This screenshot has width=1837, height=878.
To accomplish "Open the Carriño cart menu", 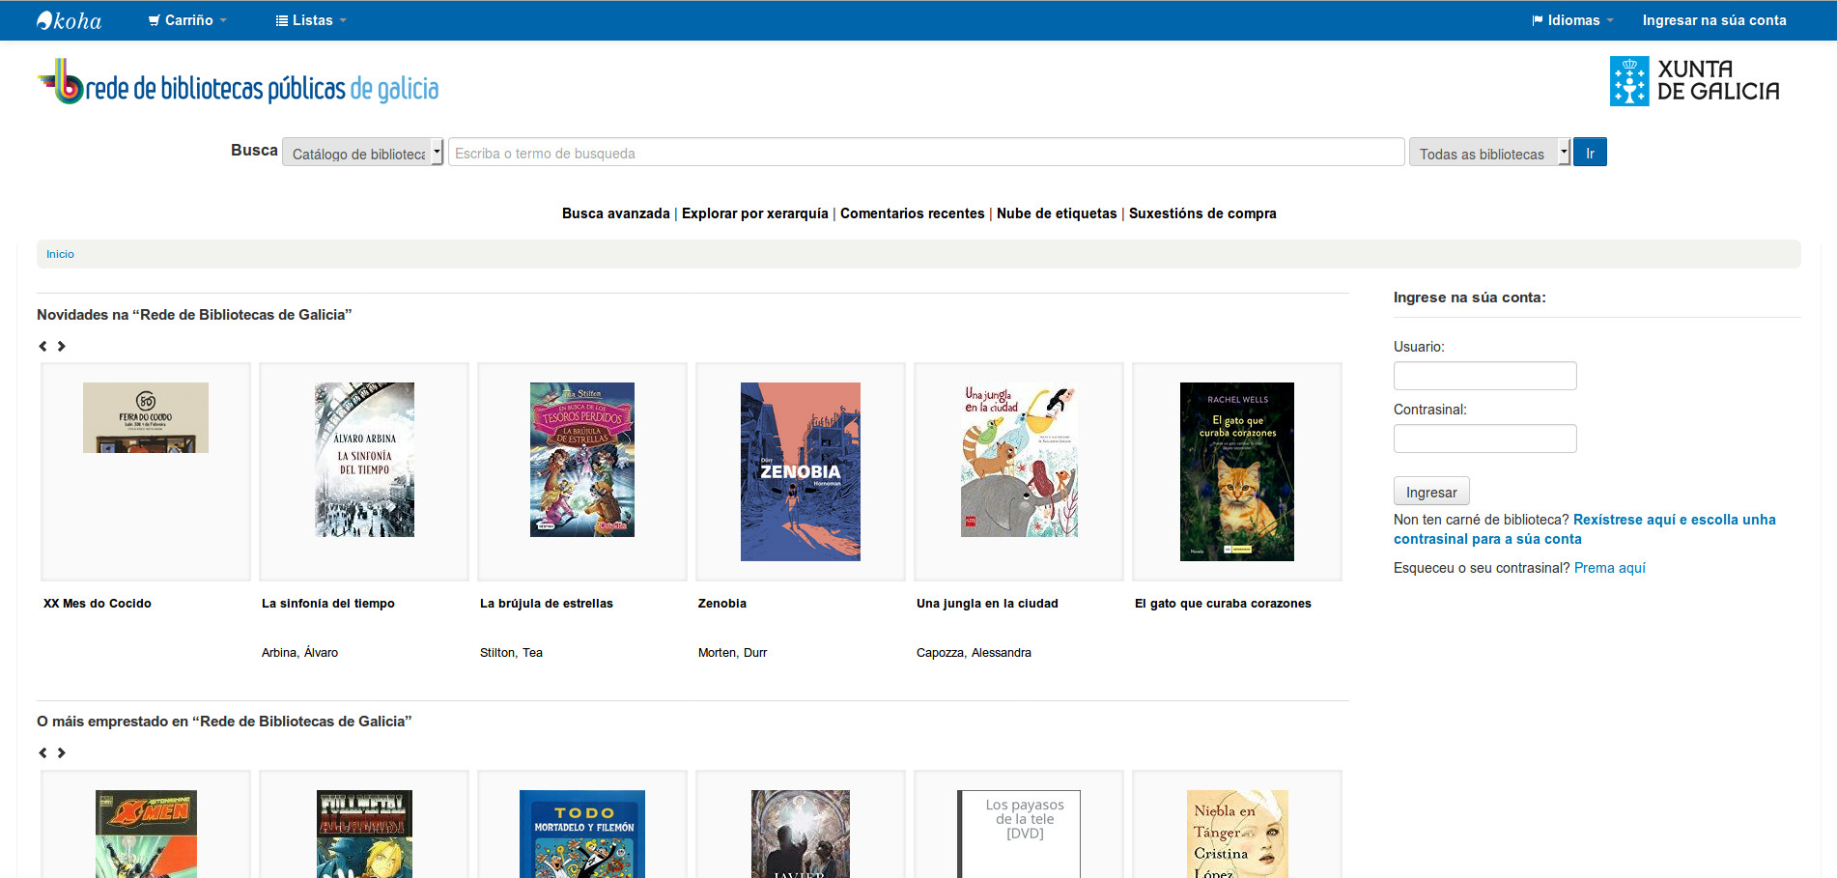I will (187, 20).
